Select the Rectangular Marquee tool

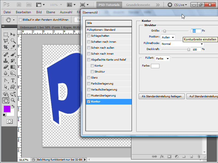point(6,34)
